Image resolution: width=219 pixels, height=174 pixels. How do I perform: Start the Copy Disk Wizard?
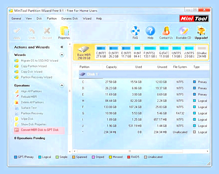[31, 72]
